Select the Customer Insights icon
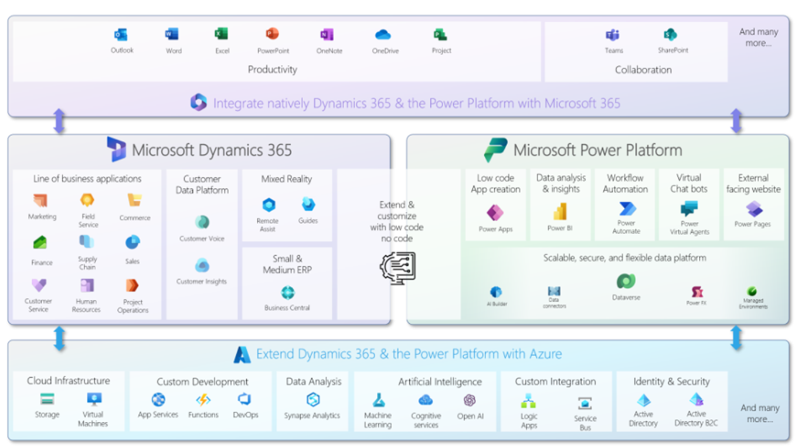Viewport: 795px width, 447px height. tap(202, 265)
